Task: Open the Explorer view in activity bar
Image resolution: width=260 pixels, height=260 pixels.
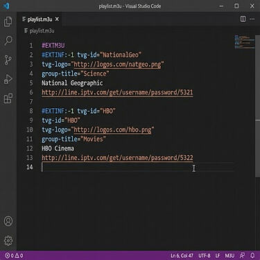Action: point(8,21)
